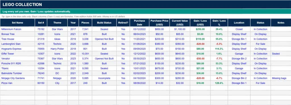Click the LEGO COLLECTION title banner
Image resolution: width=291 pixels, height=105 pixels.
click(x=145, y=5)
